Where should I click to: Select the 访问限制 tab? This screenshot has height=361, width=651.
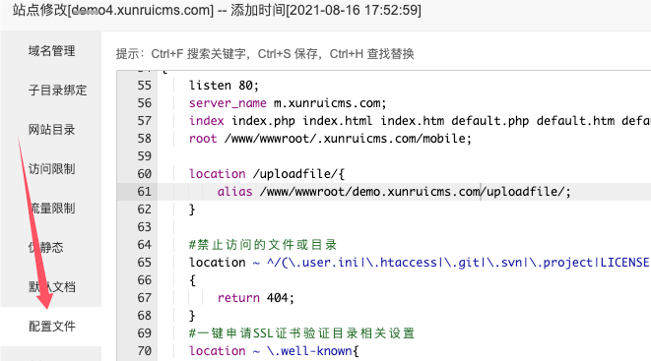point(51,168)
